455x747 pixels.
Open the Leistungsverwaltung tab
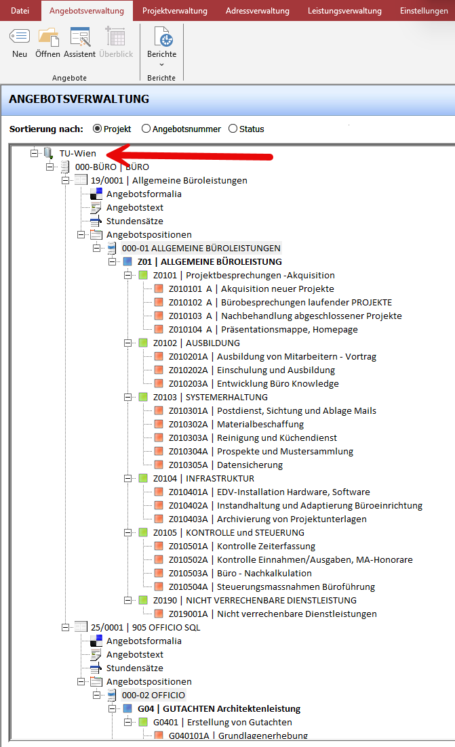pyautogui.click(x=344, y=11)
